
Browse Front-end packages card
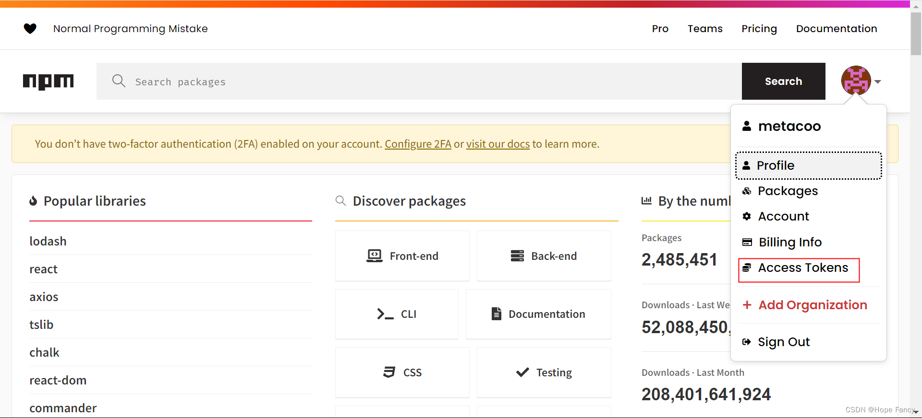(402, 256)
